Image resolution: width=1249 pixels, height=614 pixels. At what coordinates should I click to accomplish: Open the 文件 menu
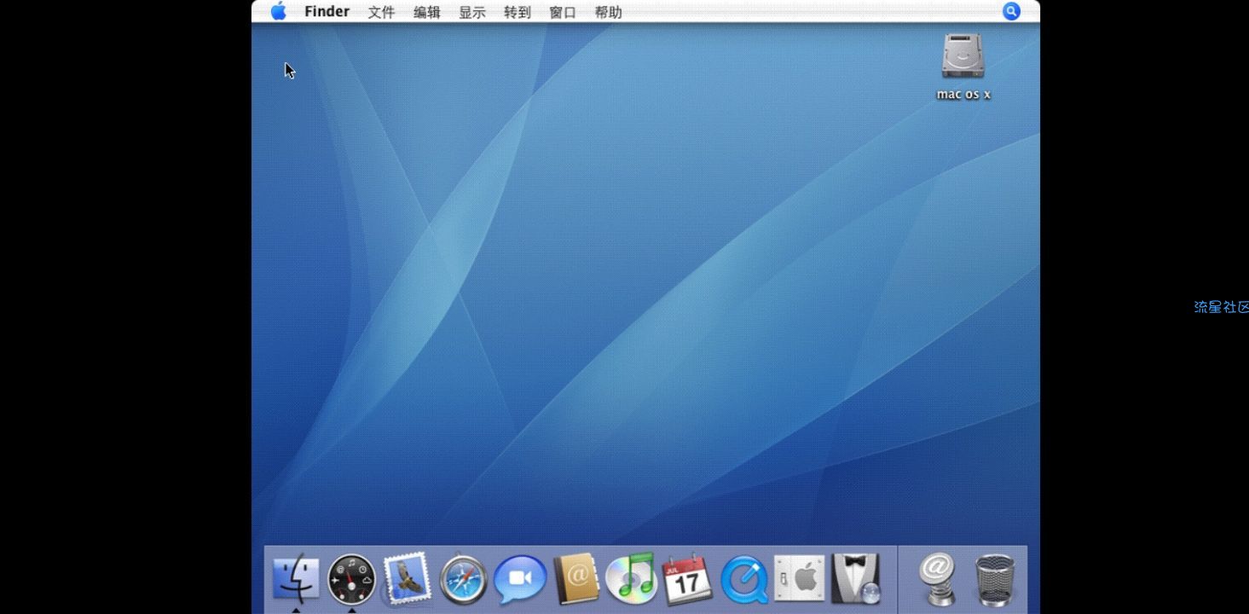[381, 12]
